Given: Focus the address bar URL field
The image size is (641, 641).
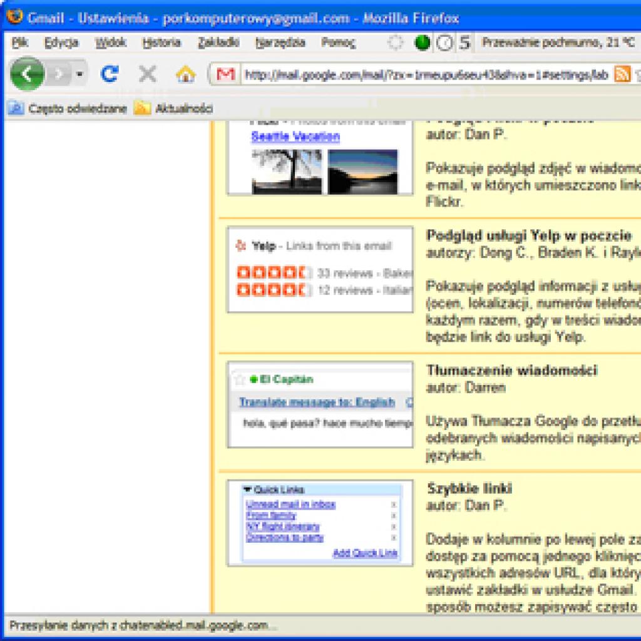Looking at the screenshot, I should pos(426,75).
